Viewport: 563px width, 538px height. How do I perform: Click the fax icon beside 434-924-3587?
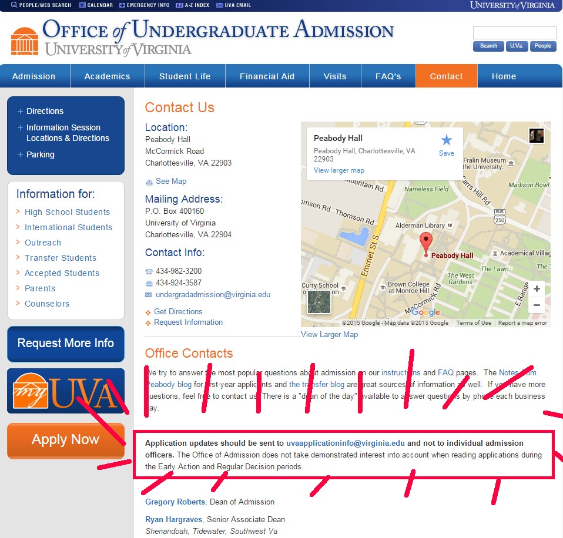click(149, 283)
